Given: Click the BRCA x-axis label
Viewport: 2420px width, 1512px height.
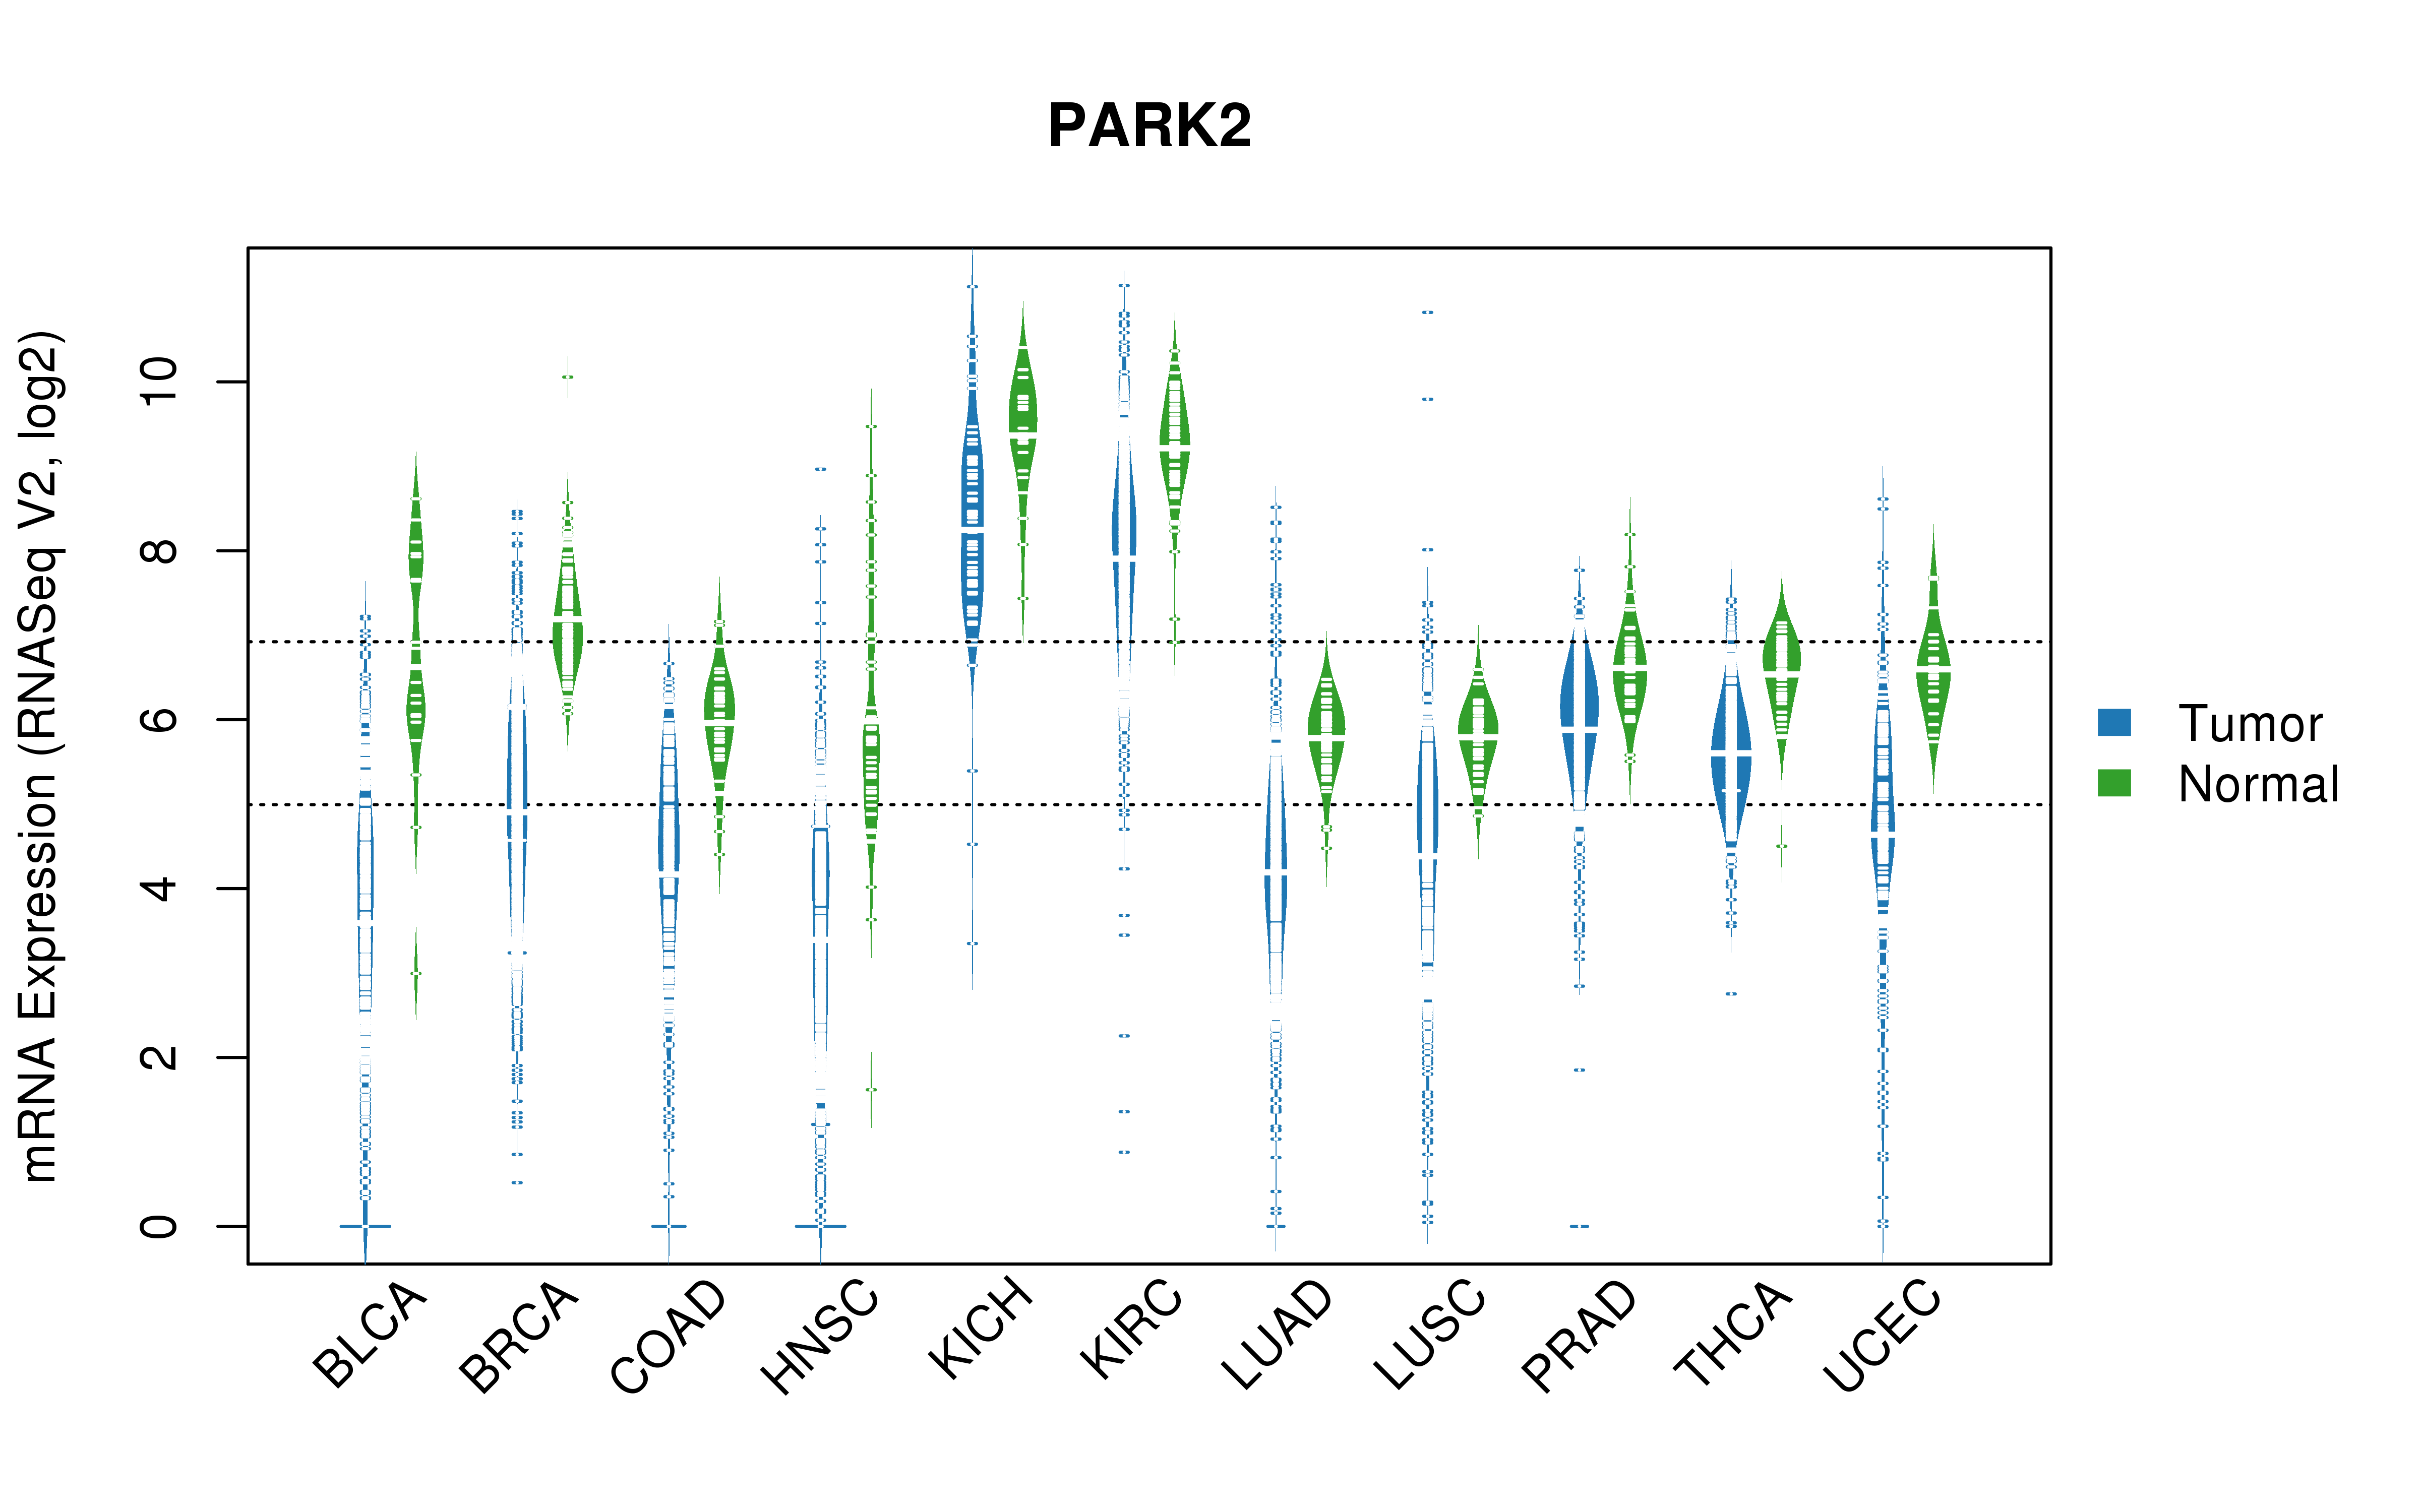Looking at the screenshot, I should (x=518, y=1337).
